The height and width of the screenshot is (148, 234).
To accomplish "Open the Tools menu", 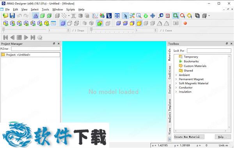I will coord(45,9).
